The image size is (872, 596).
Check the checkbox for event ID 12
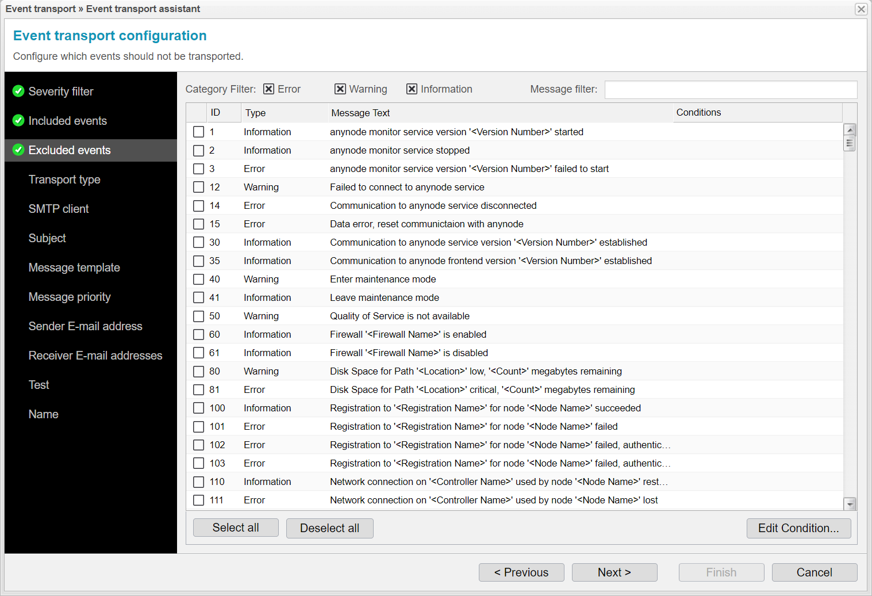click(x=199, y=187)
